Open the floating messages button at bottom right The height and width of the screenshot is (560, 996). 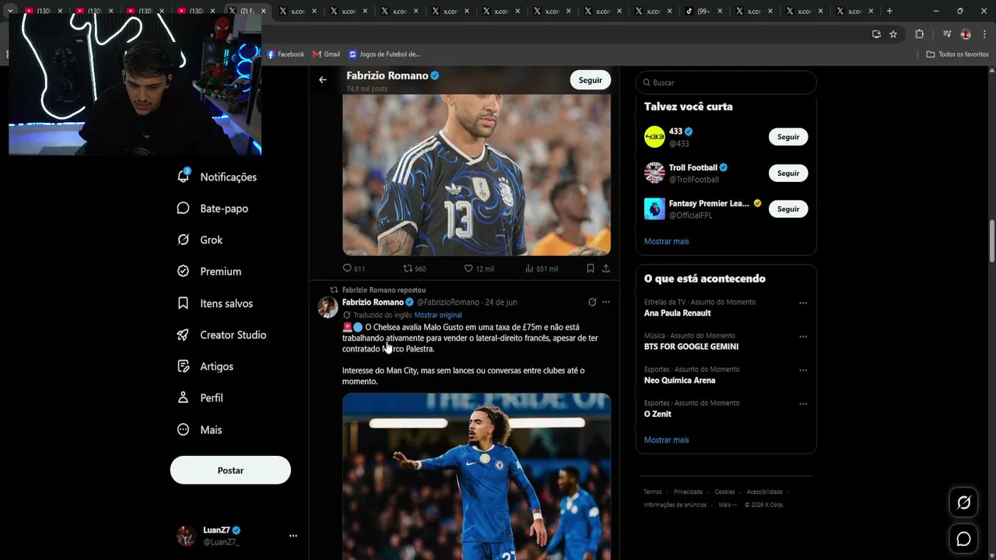963,538
